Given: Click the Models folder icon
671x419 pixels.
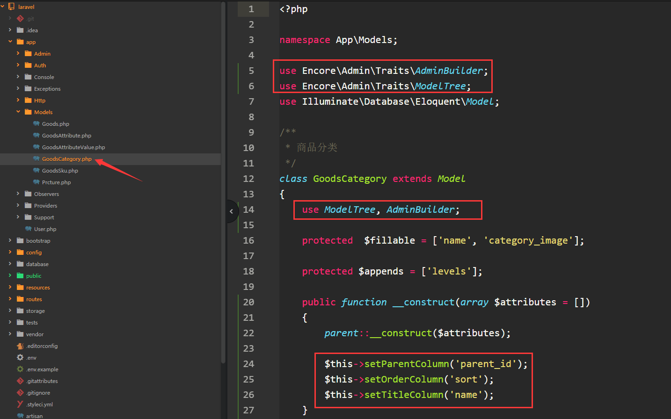Looking at the screenshot, I should pyautogui.click(x=28, y=112).
